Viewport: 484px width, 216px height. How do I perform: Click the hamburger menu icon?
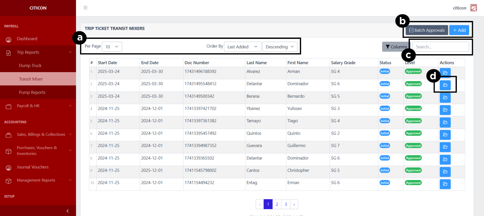pos(85,8)
